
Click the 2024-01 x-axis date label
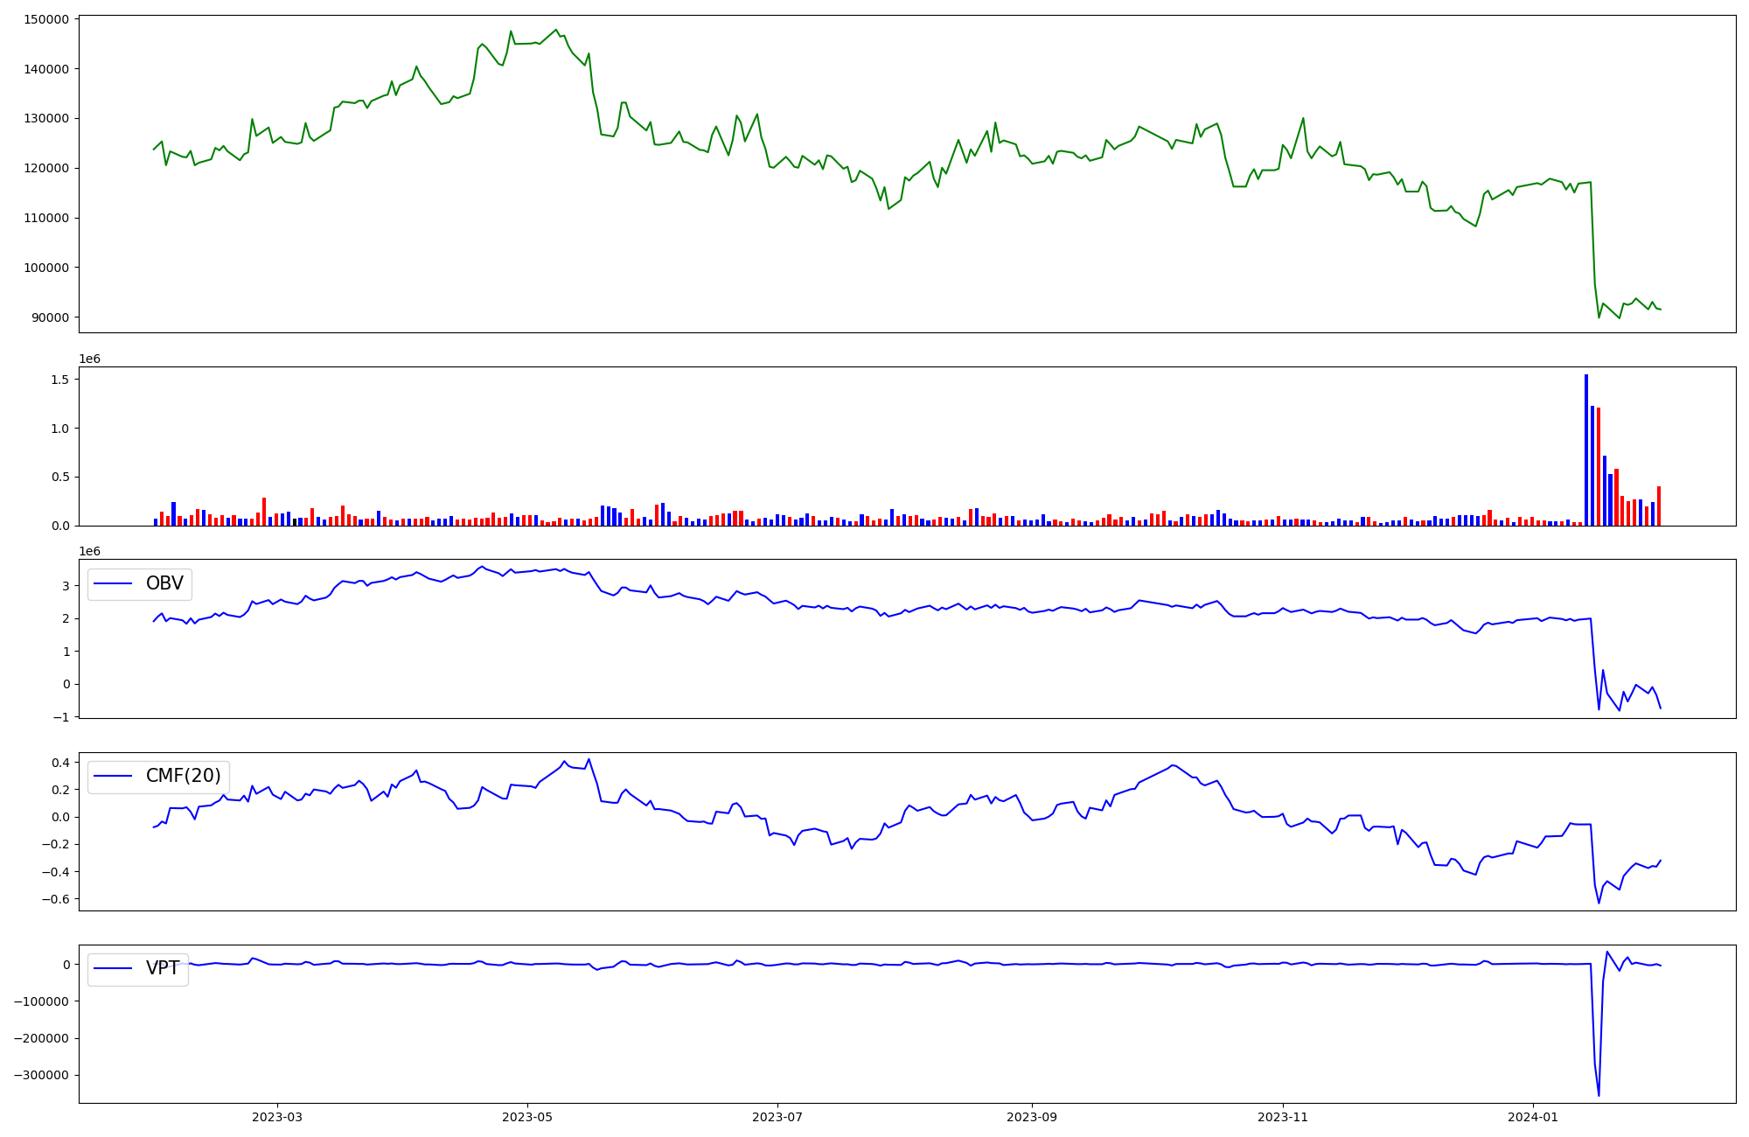(1533, 1116)
